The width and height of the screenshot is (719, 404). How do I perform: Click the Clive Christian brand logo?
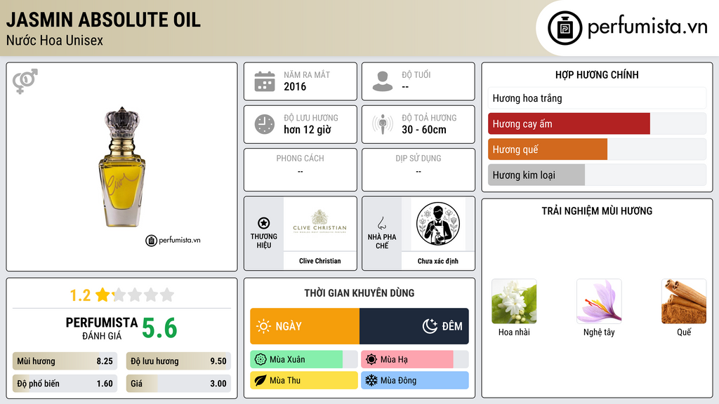(319, 222)
